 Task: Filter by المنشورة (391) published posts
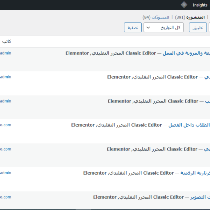point(190,17)
